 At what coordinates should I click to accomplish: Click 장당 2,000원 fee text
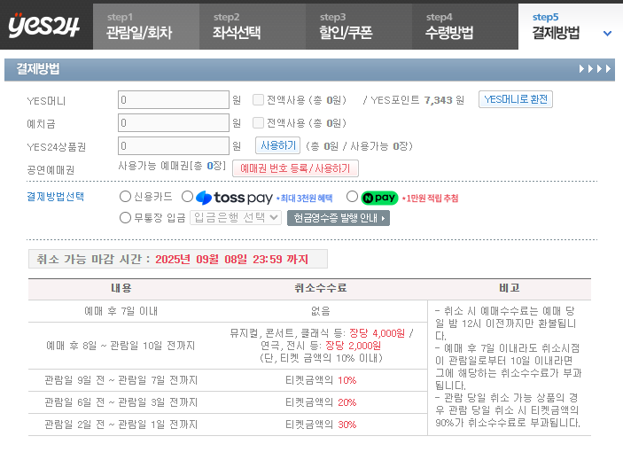click(353, 346)
